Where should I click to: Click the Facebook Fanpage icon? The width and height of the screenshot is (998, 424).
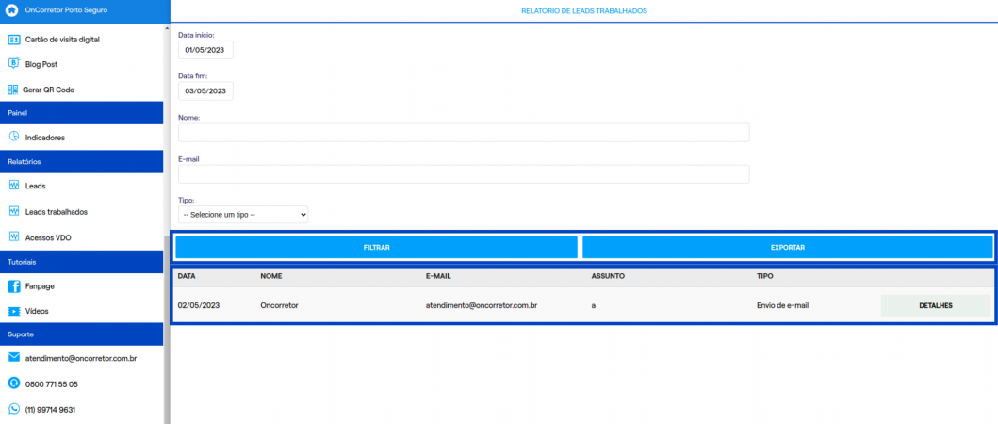point(13,286)
